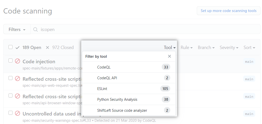Click the X icon beside 972 Closed
The height and width of the screenshot is (124, 262).
tap(47, 47)
